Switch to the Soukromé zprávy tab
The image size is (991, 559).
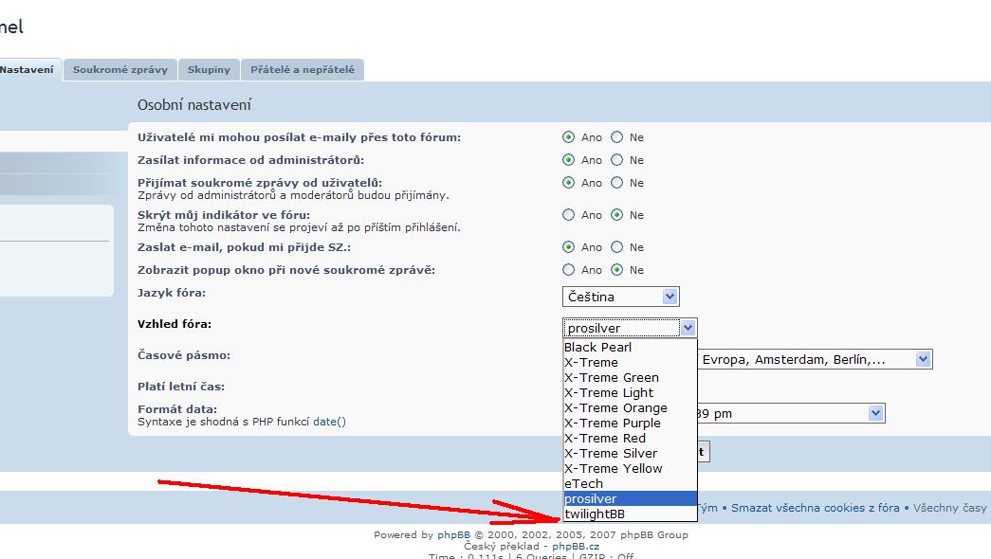[x=119, y=70]
